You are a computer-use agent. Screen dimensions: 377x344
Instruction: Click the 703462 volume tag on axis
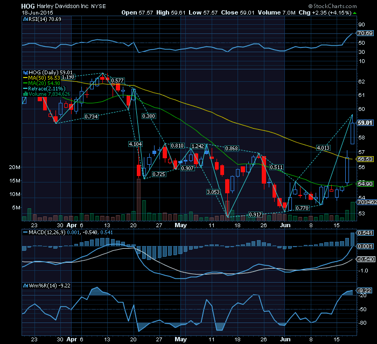pyautogui.click(x=367, y=202)
